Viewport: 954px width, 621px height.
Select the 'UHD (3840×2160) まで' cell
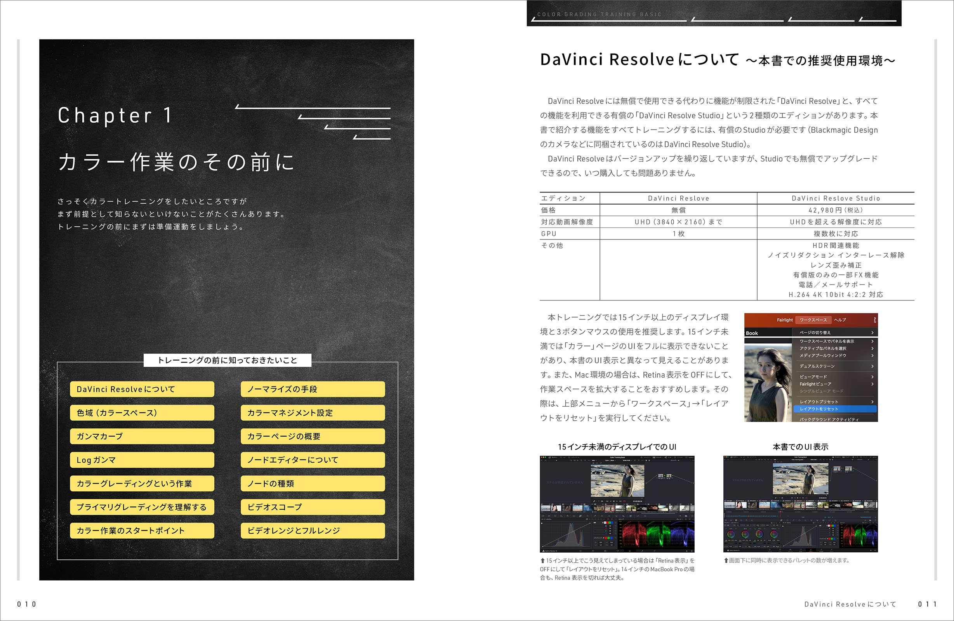point(678,222)
